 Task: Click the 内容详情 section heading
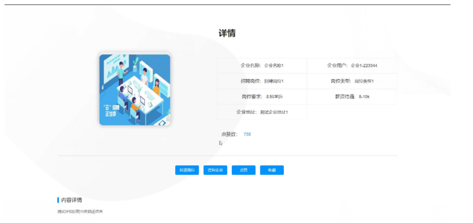coord(72,200)
